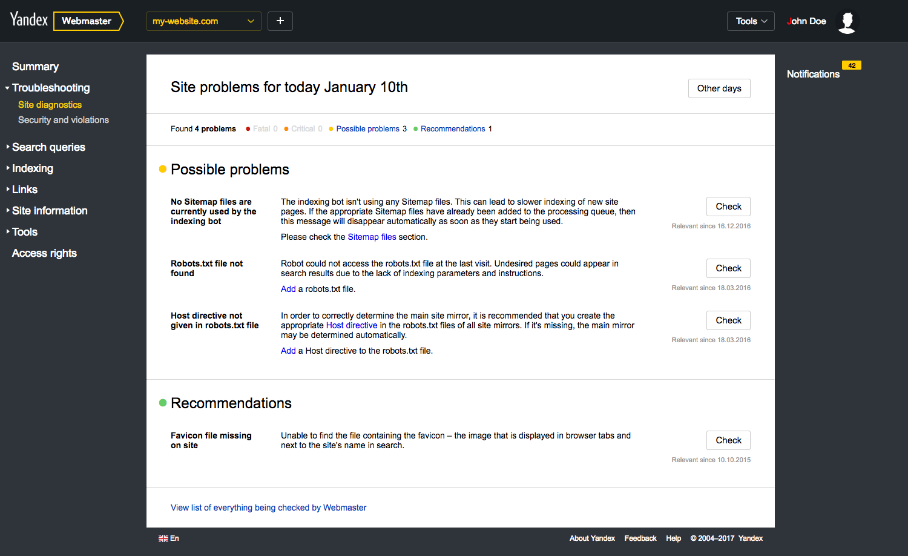Screen dimensions: 908x556
Task: Switch to Security and violations page
Action: [x=63, y=119]
